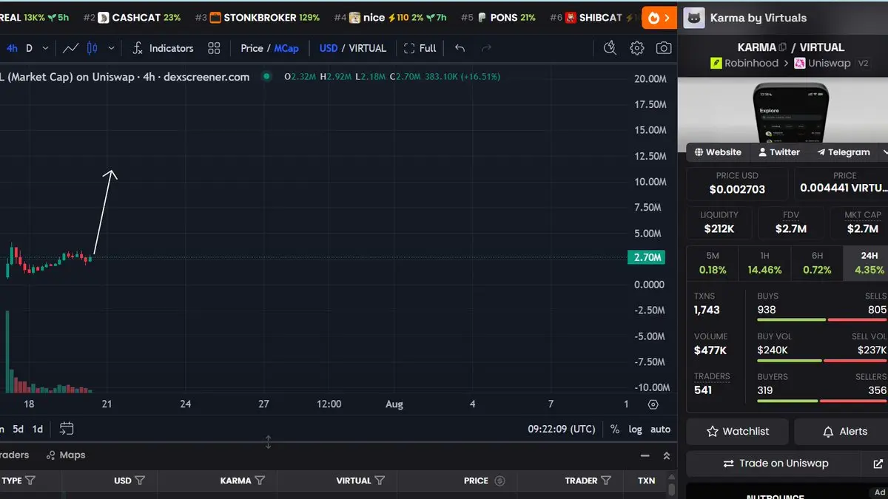Screen dimensions: 888x499
Task: Click the transactions table scrollbar
Action: click(x=671, y=488)
